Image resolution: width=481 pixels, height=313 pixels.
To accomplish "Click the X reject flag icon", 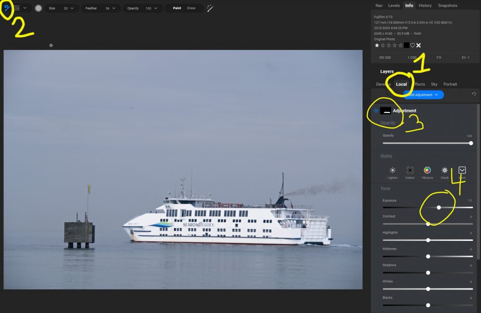I will coord(418,45).
